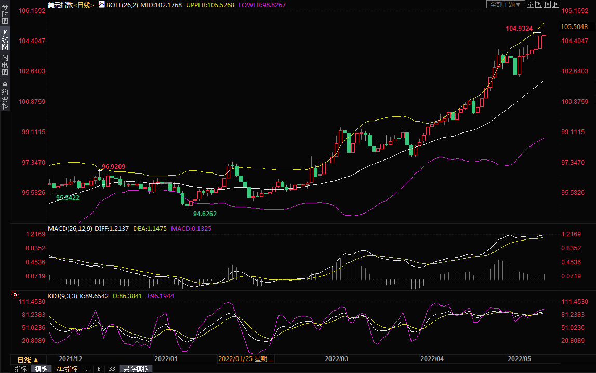
Task: Click the crosshair cursor icon in top toolbar
Action: (x=531, y=4)
